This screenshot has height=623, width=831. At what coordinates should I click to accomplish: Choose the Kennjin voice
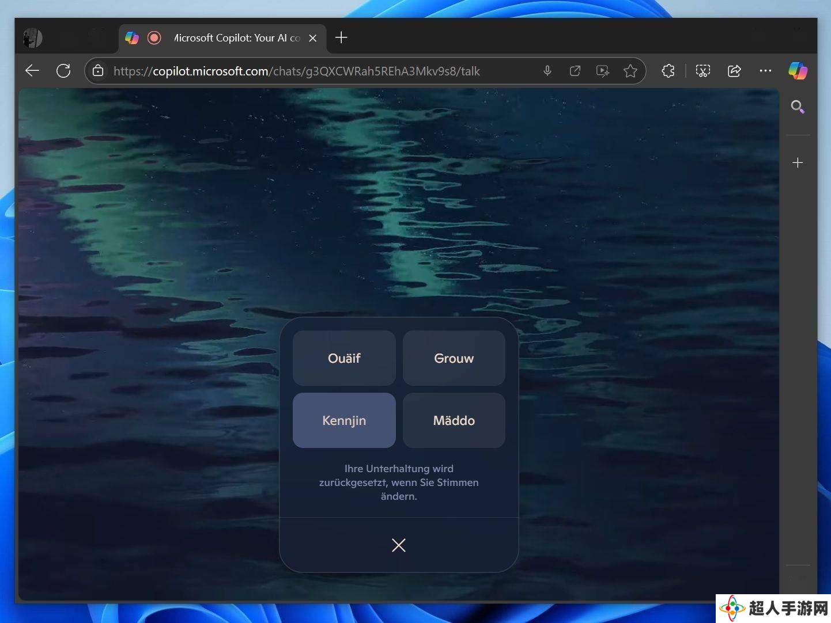344,420
